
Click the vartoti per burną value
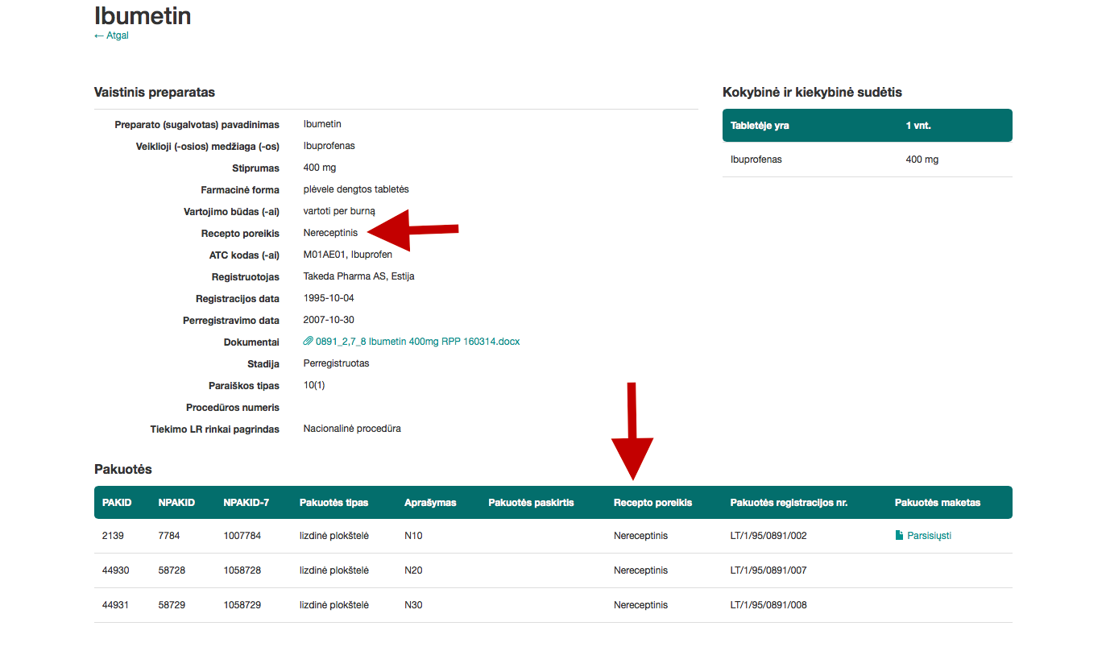(x=339, y=211)
